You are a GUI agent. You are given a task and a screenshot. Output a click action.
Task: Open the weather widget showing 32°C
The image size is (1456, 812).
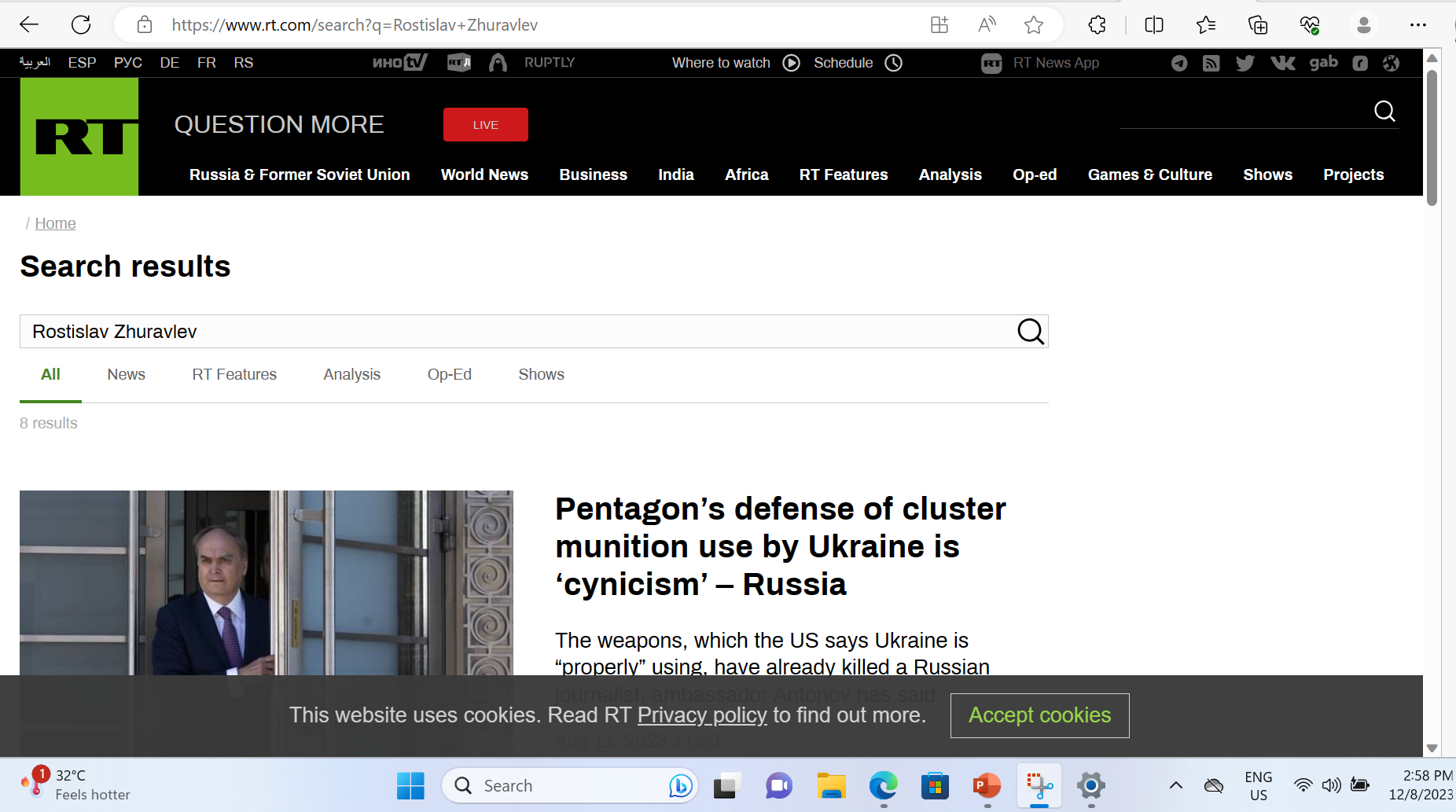pos(75,784)
